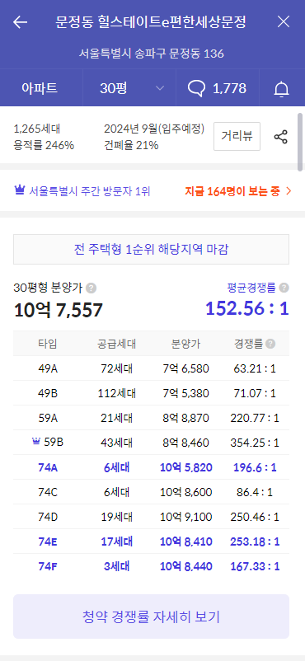305x661 pixels.
Task: Click the 10억 5,820 price cell
Action: (x=186, y=467)
